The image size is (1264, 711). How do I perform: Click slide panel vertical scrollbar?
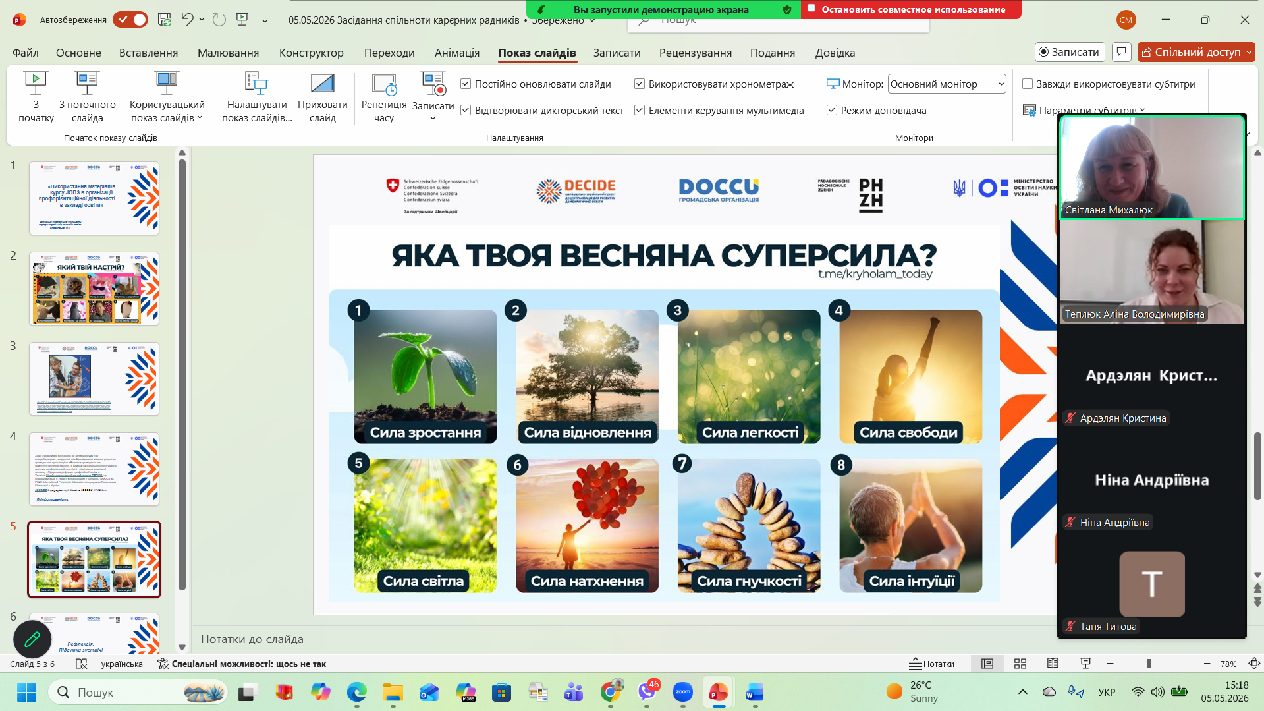pyautogui.click(x=182, y=374)
